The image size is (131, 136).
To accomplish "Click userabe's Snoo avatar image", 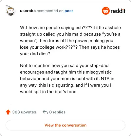I will (10, 10).
